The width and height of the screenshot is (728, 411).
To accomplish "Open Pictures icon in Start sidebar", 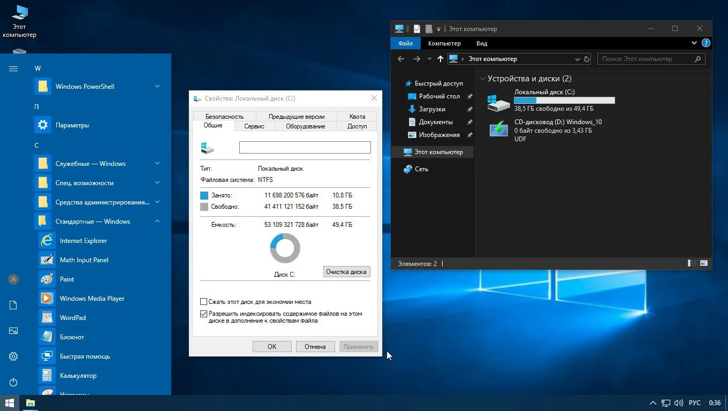I will tap(13, 331).
